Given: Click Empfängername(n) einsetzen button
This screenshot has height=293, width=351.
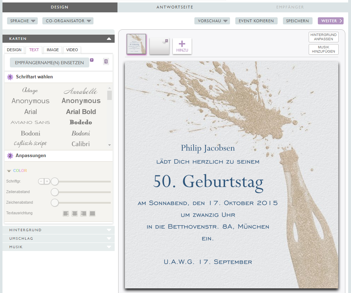Looking at the screenshot, I should click(49, 62).
